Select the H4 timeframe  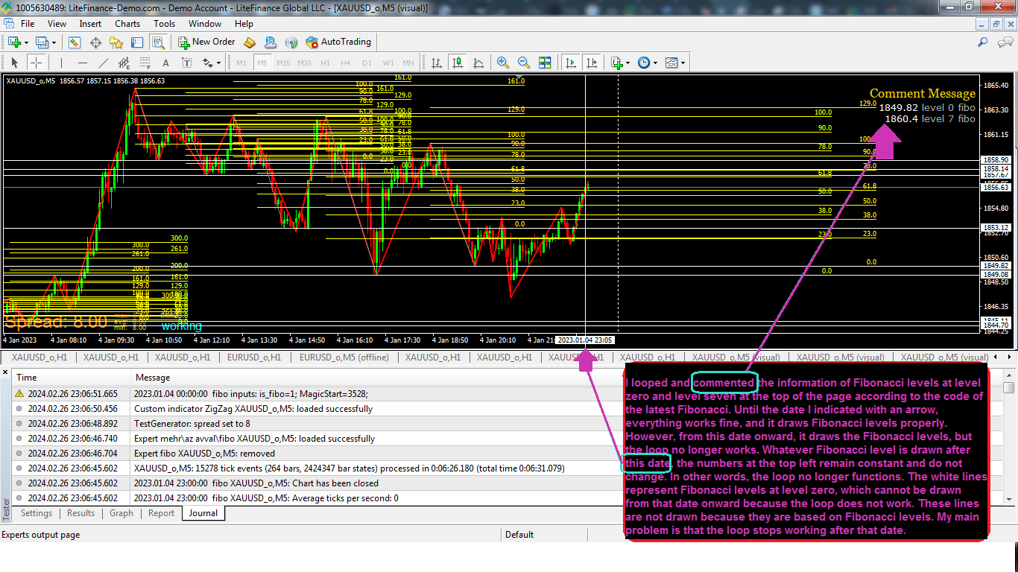(x=346, y=63)
